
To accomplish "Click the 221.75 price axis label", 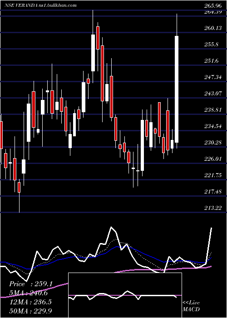I will [x=213, y=175].
